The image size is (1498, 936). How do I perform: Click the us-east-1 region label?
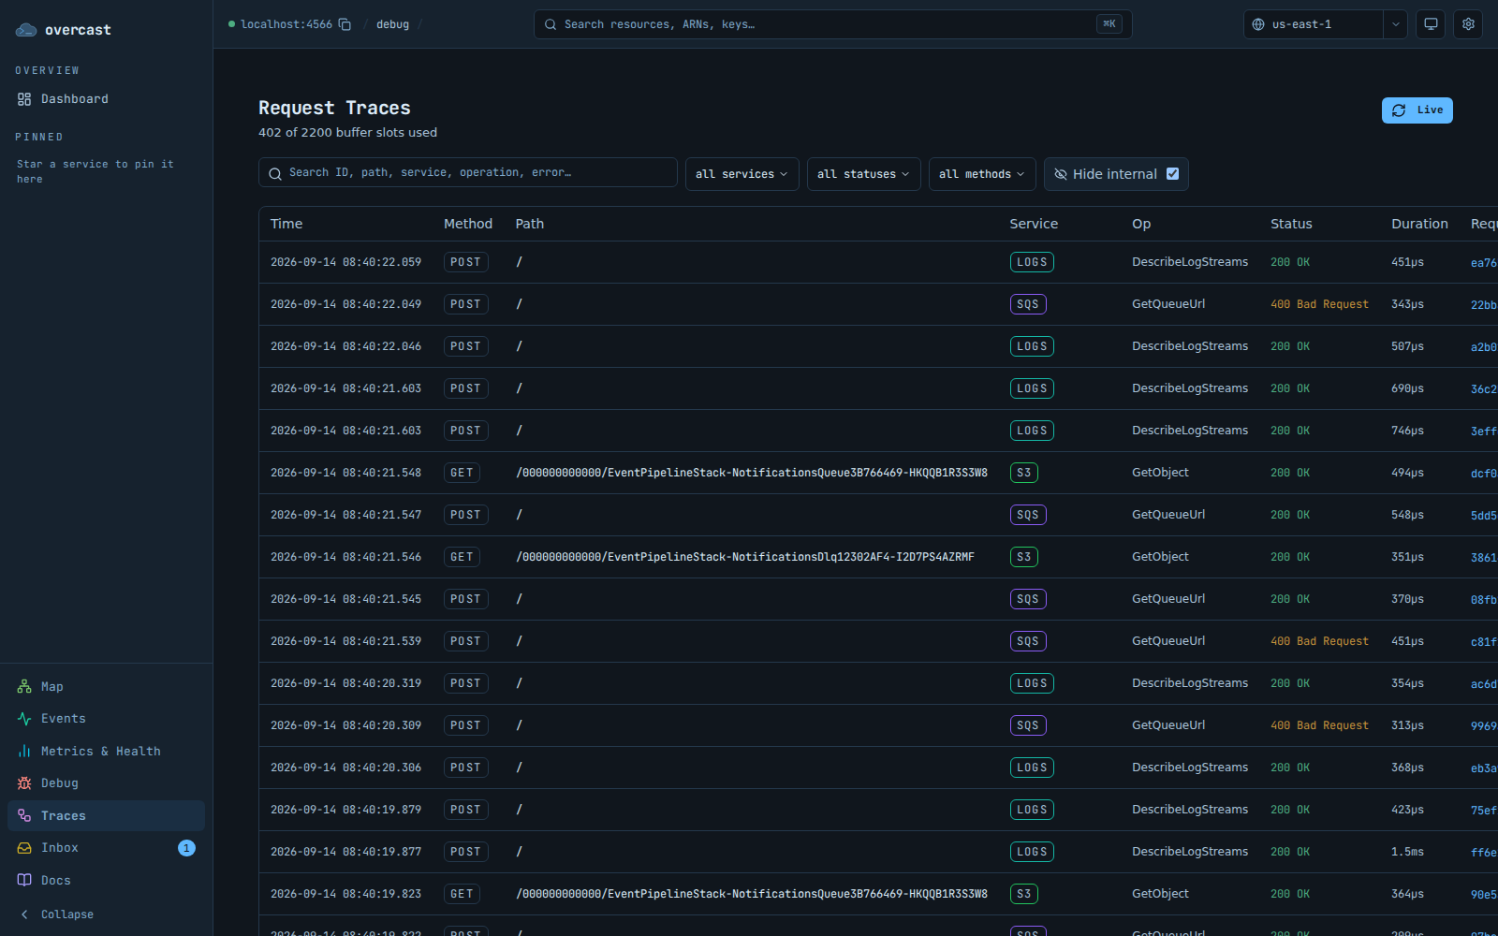pos(1301,24)
